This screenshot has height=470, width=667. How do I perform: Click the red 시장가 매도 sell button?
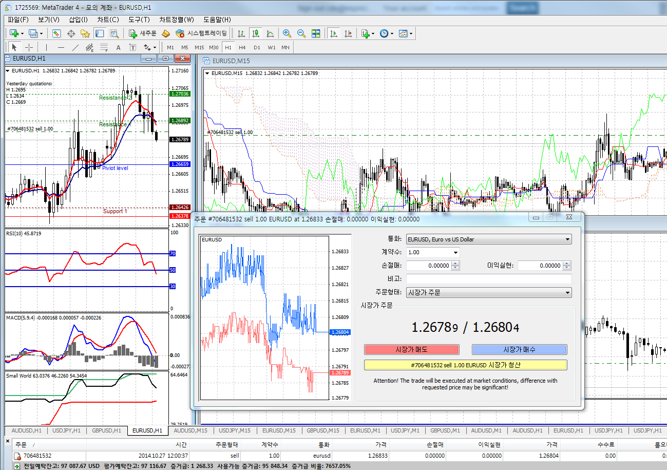click(412, 350)
